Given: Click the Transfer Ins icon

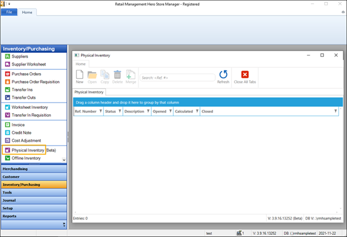Looking at the screenshot, I should point(7,90).
